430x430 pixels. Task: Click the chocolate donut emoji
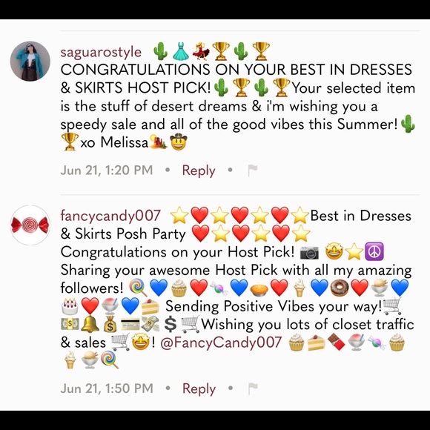[340, 288]
